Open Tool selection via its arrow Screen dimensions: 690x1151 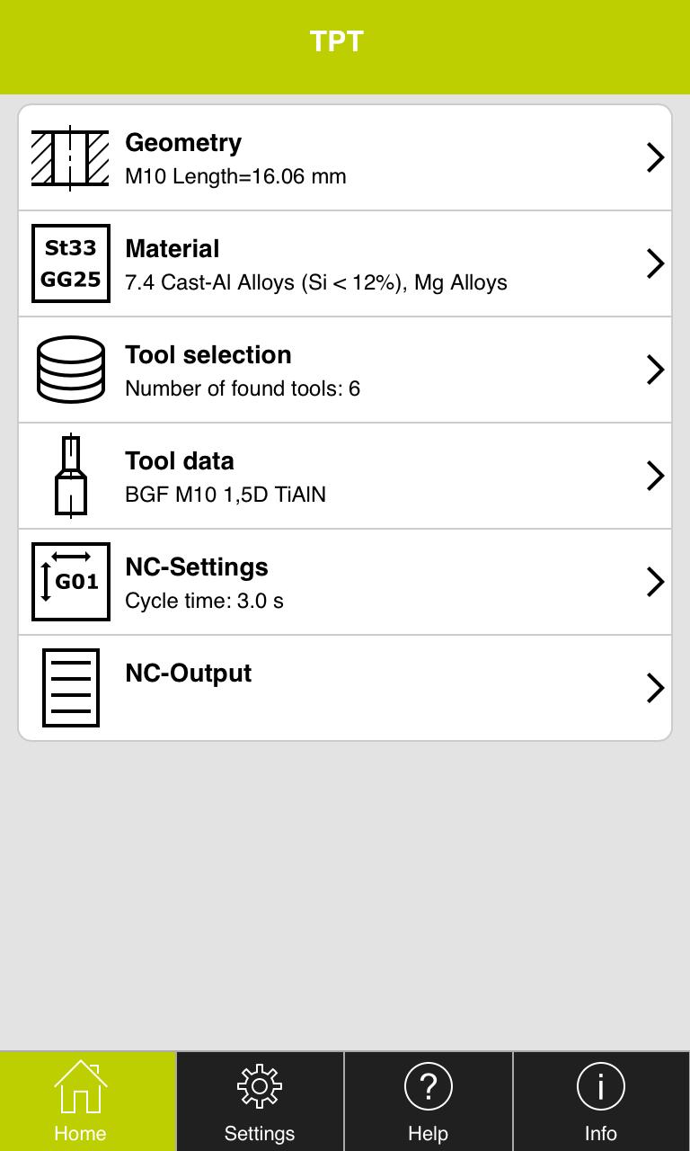click(x=655, y=370)
